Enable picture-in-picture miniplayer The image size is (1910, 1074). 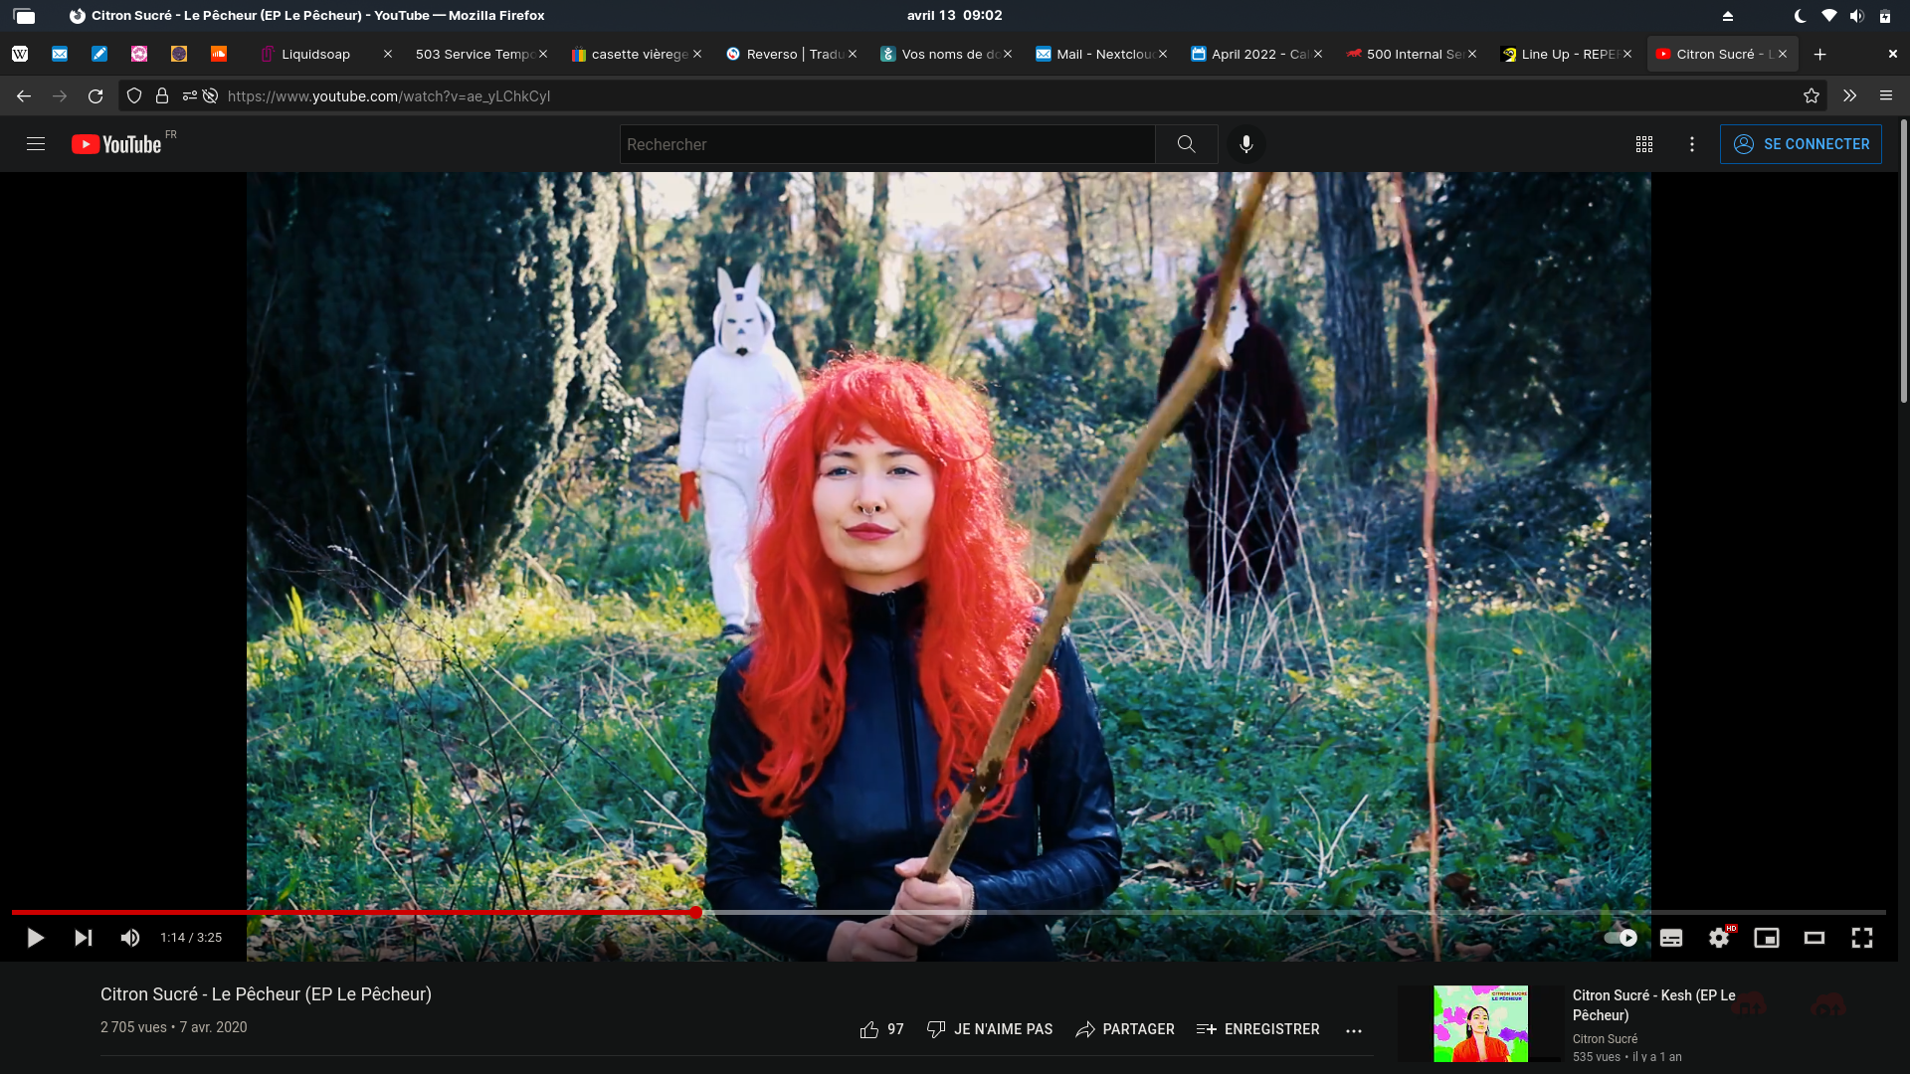click(1767, 938)
